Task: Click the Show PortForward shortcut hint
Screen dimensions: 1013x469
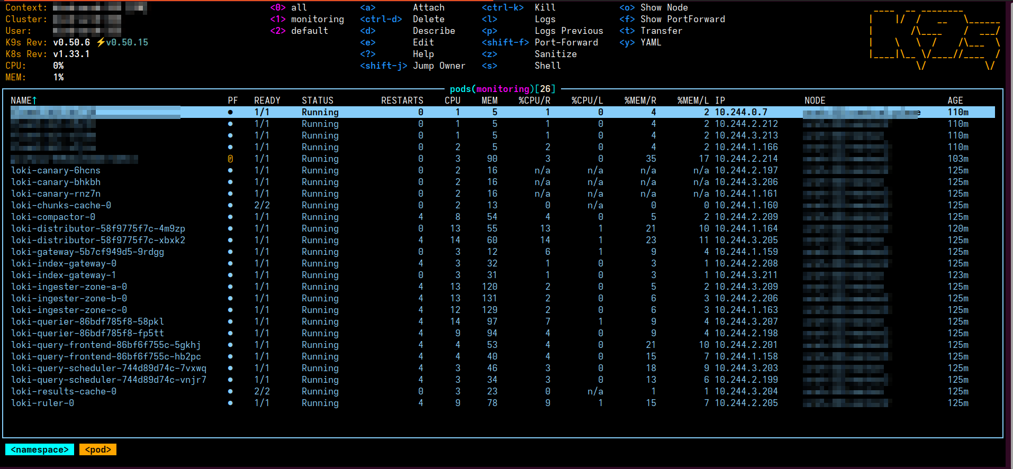Action: point(682,19)
